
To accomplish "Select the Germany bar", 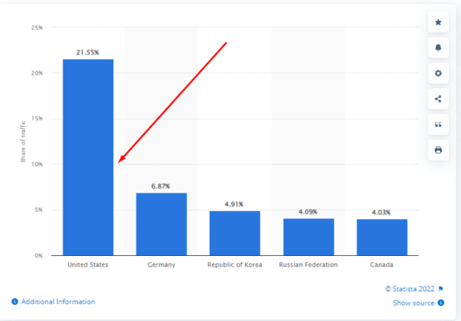I will pos(161,224).
